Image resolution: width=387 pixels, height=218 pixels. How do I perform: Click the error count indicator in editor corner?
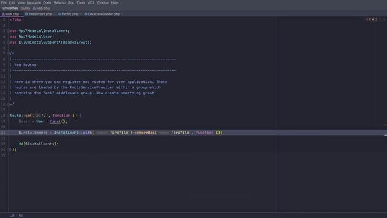coord(368,19)
